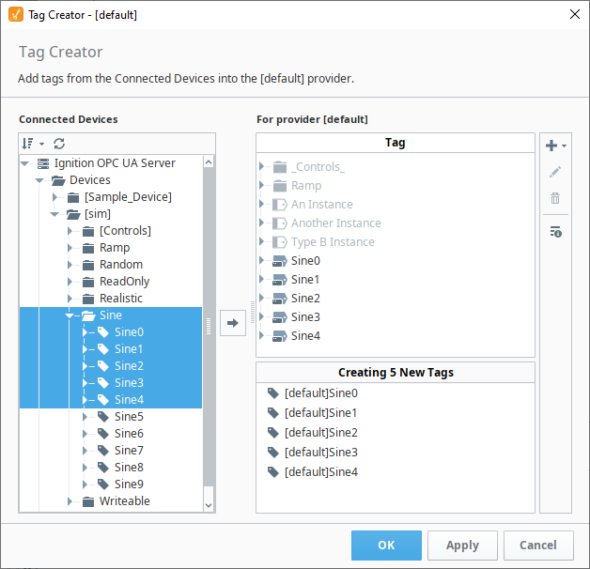
Task: Click the Sine0 OPC tag icon in Tag list
Action: (x=280, y=261)
